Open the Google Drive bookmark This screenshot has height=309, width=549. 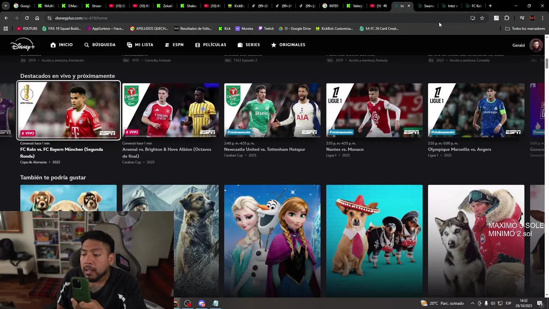[x=295, y=29]
